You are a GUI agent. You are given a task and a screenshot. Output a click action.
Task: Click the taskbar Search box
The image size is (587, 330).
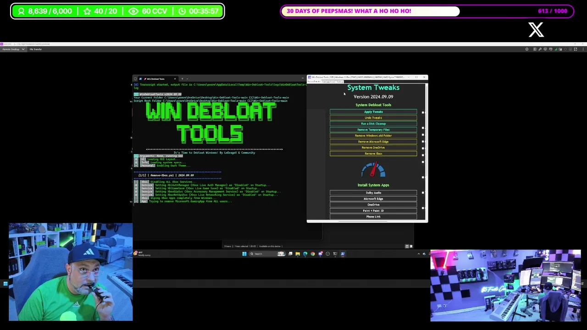267,254
